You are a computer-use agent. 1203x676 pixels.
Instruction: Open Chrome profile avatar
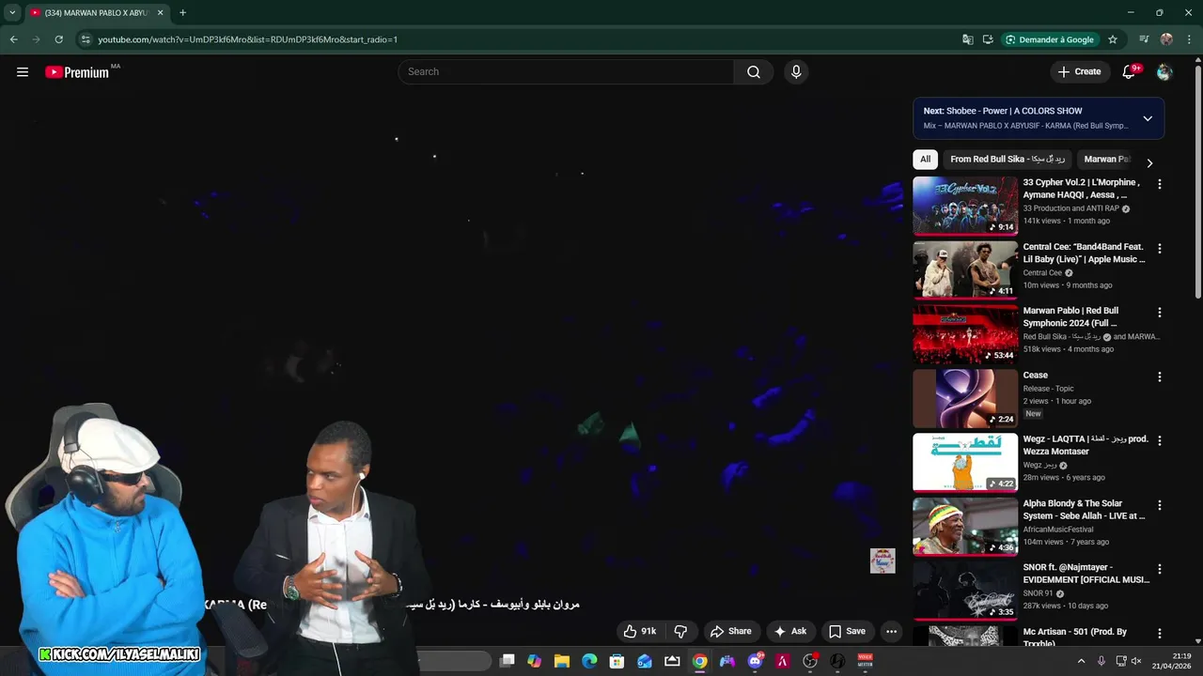coord(1166,39)
